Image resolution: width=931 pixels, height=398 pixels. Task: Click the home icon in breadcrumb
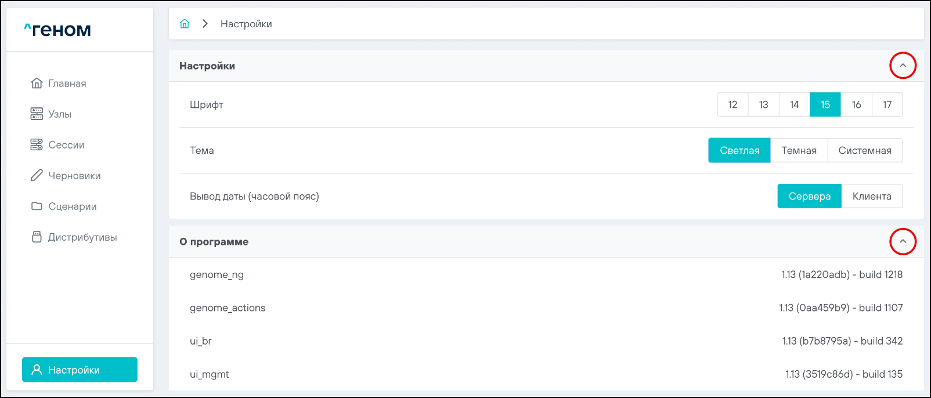click(x=185, y=24)
